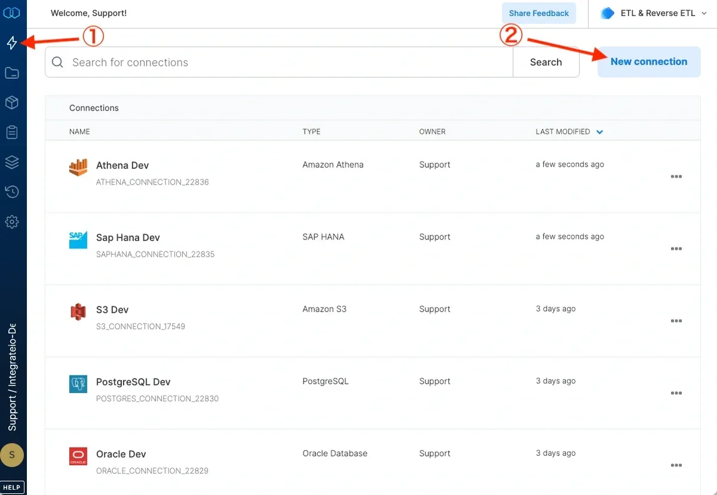Open the options menu for Oracle Dev
717x495 pixels.
pos(676,465)
